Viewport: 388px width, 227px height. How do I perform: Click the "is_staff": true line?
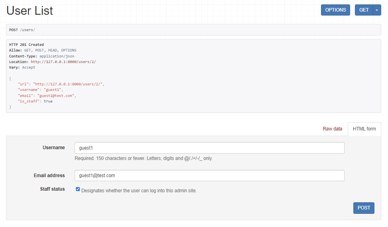(x=35, y=101)
